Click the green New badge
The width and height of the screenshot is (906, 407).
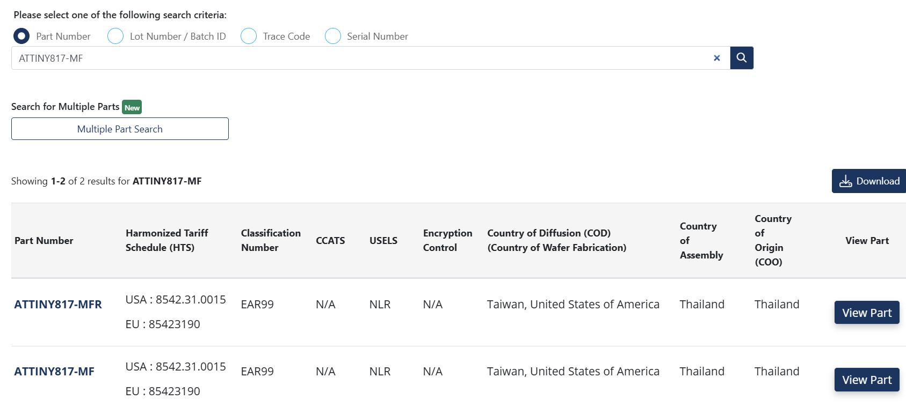click(132, 107)
